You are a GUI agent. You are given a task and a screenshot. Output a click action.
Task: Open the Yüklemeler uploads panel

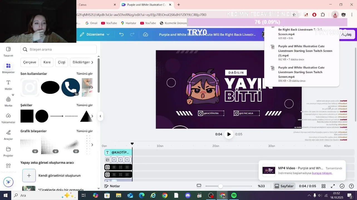[8, 118]
